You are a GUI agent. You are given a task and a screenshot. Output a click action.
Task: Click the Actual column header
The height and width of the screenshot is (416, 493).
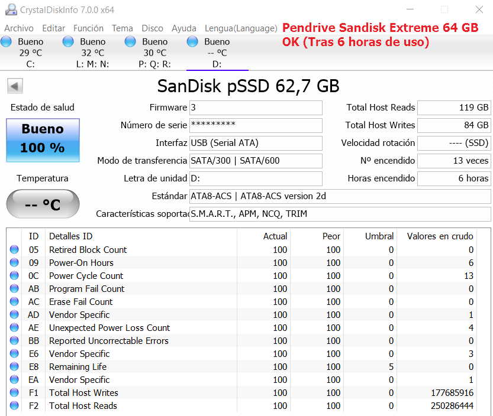click(x=263, y=236)
